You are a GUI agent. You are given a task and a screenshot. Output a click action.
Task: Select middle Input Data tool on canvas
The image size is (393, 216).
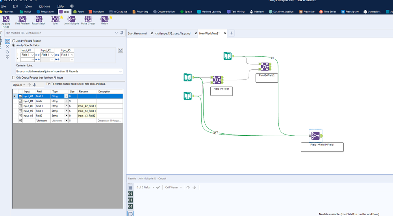coord(188,78)
